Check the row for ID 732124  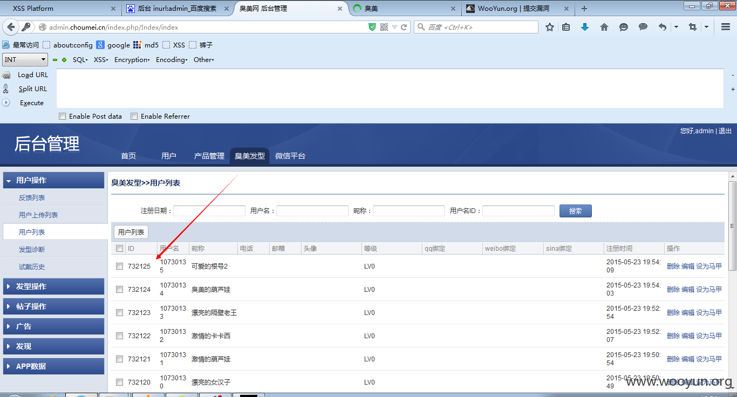(120, 290)
